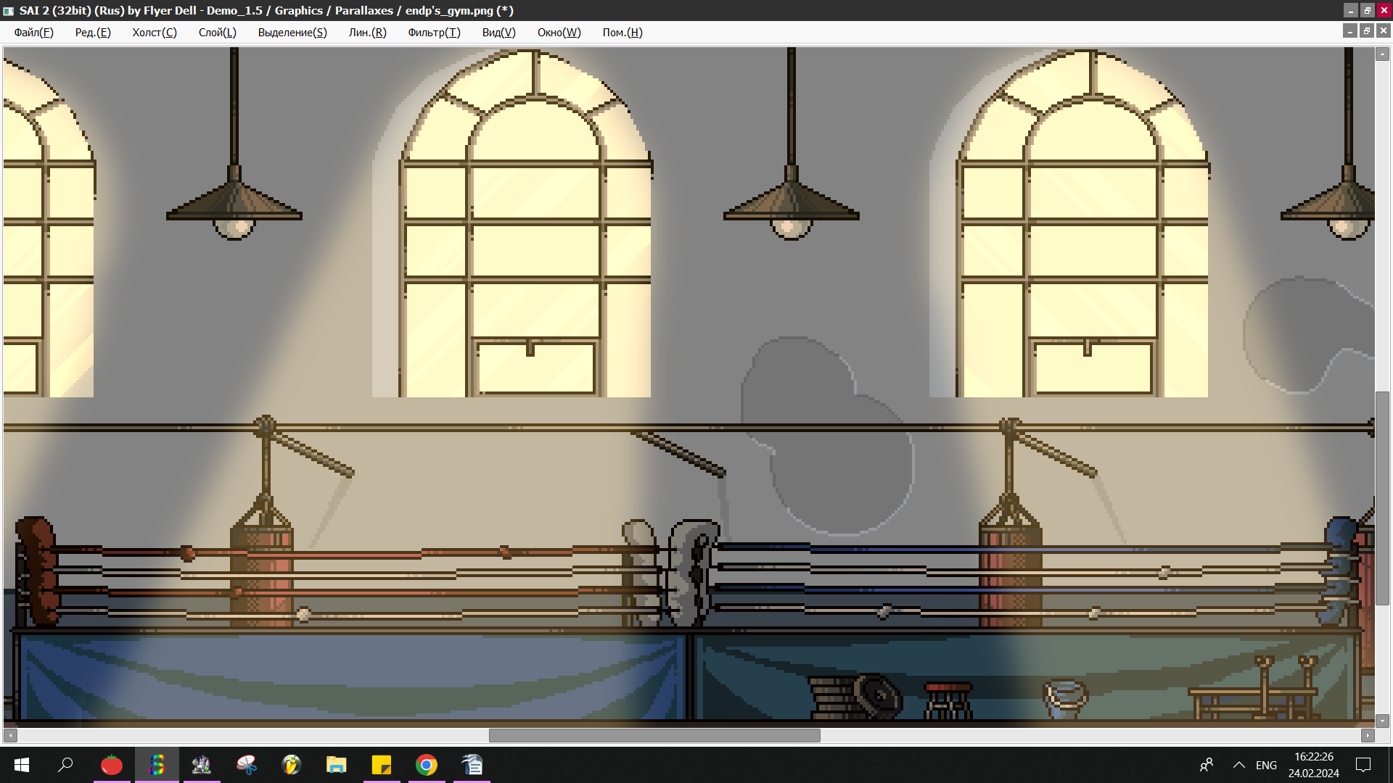
Task: Click the Windows search magnifier icon
Action: click(x=66, y=765)
